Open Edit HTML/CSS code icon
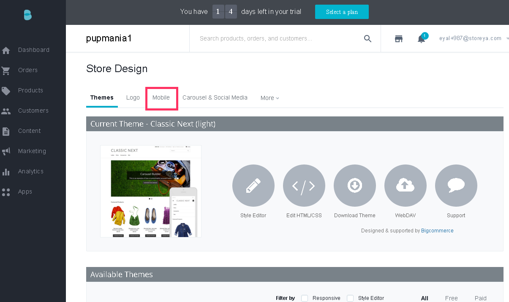The width and height of the screenshot is (509, 302). click(304, 186)
